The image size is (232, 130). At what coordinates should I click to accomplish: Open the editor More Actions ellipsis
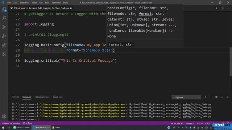(x=228, y=8)
